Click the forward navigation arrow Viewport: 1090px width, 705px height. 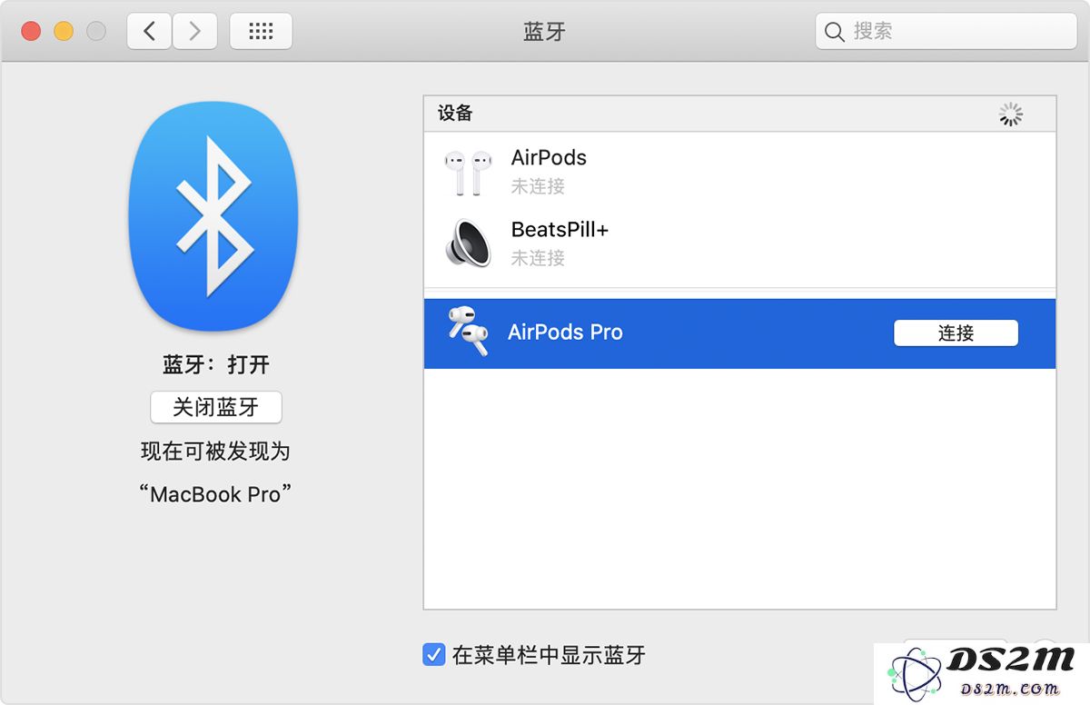(x=194, y=32)
